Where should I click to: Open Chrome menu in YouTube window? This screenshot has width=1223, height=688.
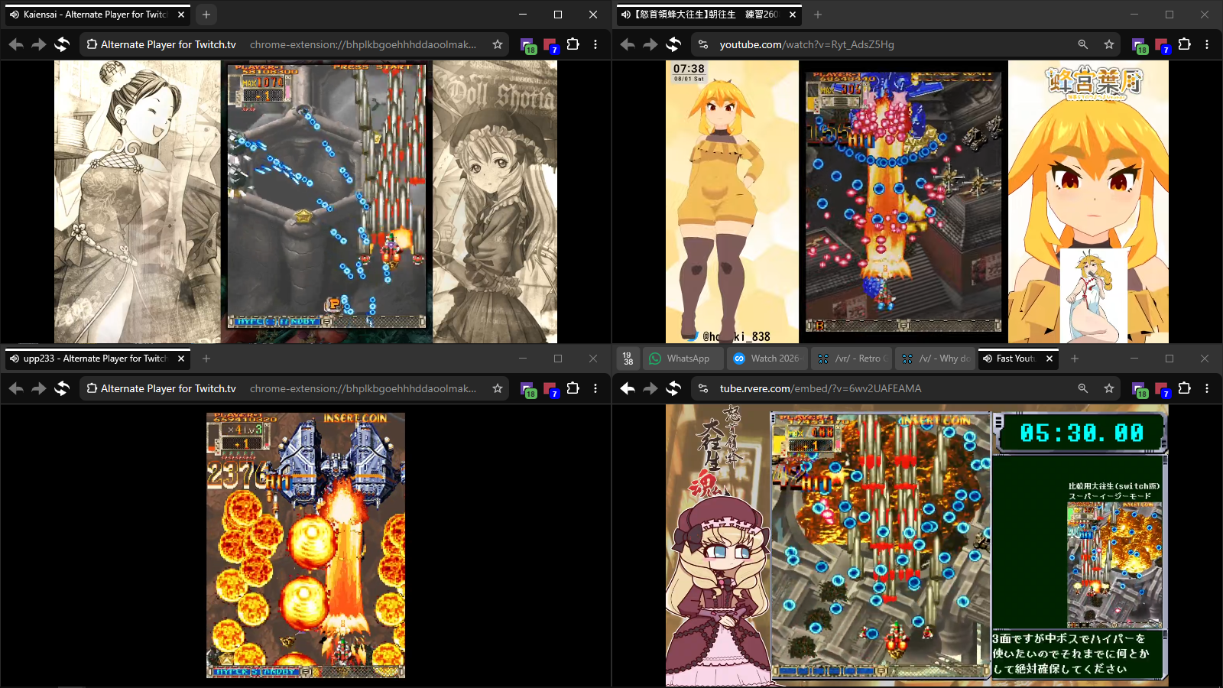(1207, 44)
